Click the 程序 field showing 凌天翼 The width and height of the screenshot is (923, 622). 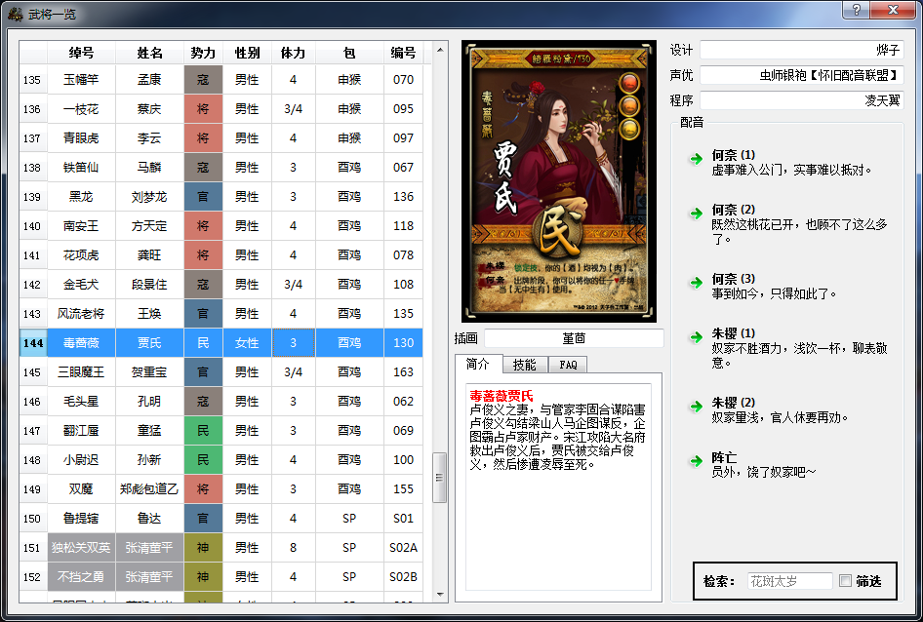(x=801, y=100)
